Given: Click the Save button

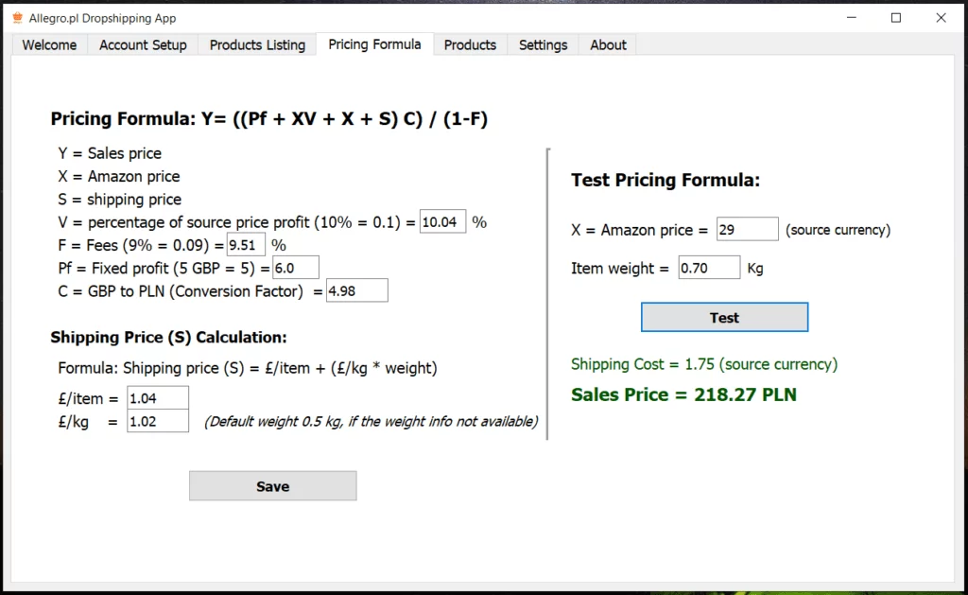Looking at the screenshot, I should 273,486.
